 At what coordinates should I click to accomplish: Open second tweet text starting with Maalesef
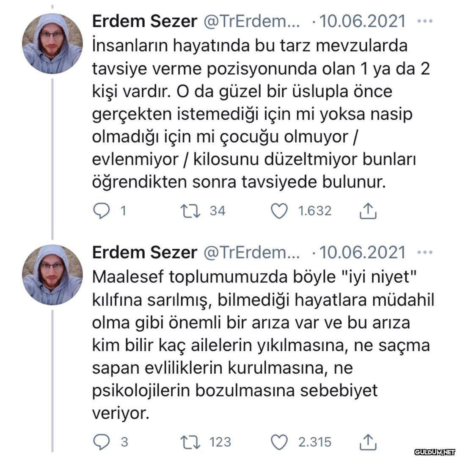click(x=254, y=345)
